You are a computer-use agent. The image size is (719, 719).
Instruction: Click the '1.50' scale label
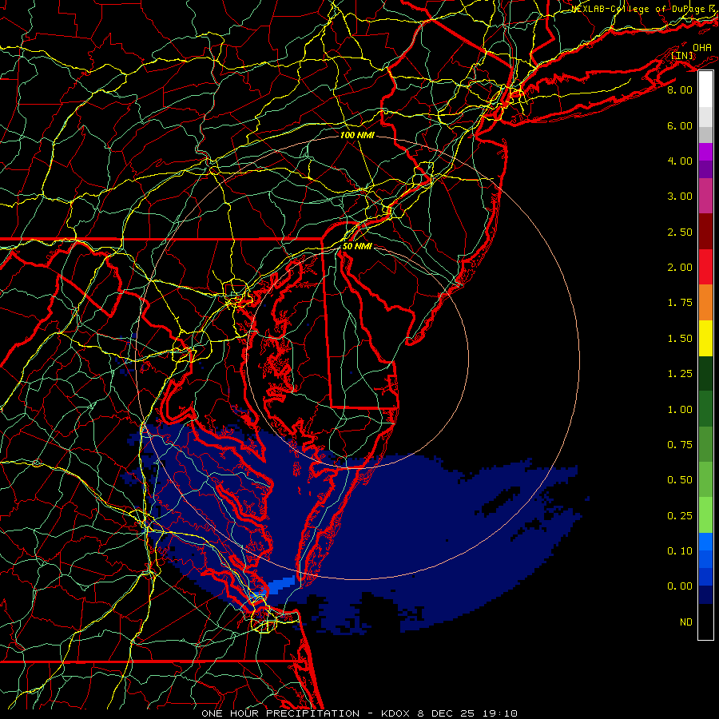pos(680,339)
